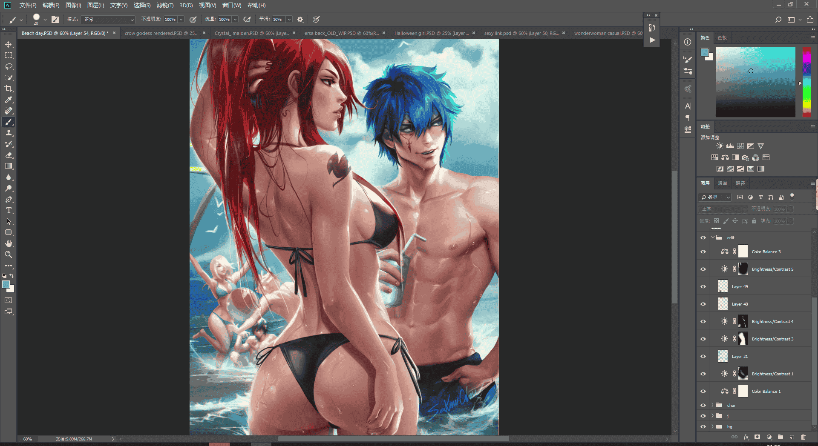
Task: Expand the char layer group
Action: pyautogui.click(x=712, y=405)
